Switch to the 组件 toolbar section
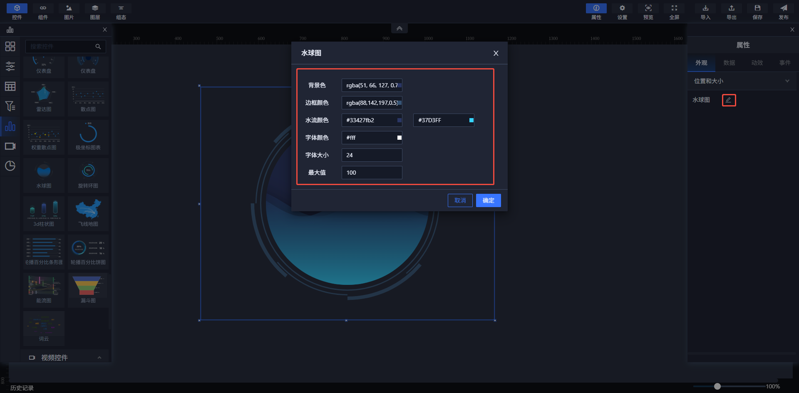 43,12
